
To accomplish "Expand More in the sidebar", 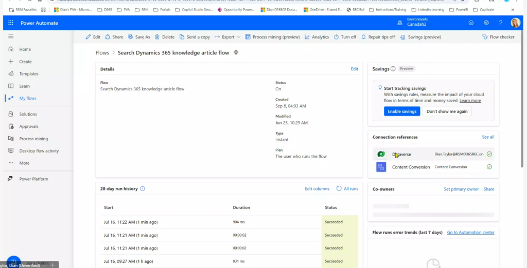I will pyautogui.click(x=24, y=163).
